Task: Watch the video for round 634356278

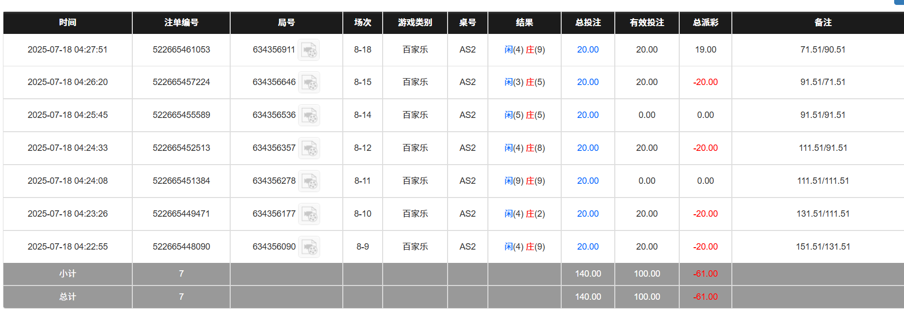Action: point(309,181)
